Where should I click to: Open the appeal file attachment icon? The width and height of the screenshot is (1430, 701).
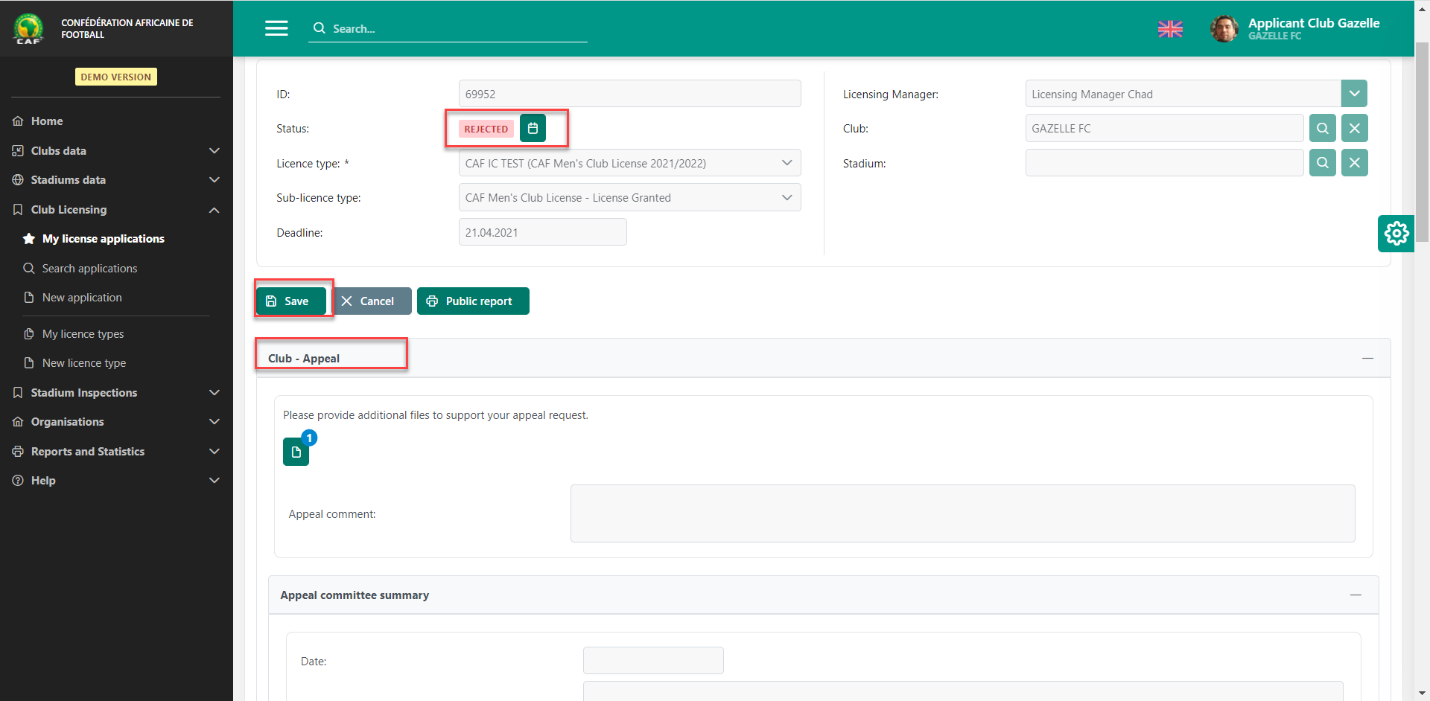(296, 452)
